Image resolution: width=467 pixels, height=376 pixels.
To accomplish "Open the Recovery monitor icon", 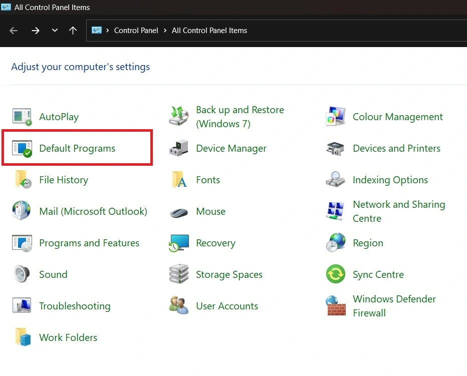I will tap(179, 243).
